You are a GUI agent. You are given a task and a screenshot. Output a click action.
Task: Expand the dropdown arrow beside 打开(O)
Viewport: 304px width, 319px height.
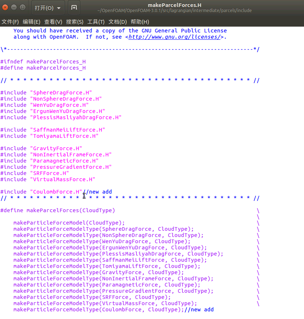(x=59, y=8)
